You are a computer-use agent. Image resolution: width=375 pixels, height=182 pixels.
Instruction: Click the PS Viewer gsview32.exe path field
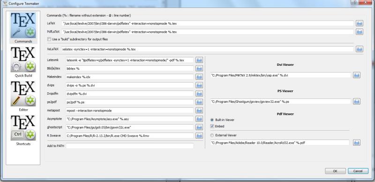coord(280,101)
